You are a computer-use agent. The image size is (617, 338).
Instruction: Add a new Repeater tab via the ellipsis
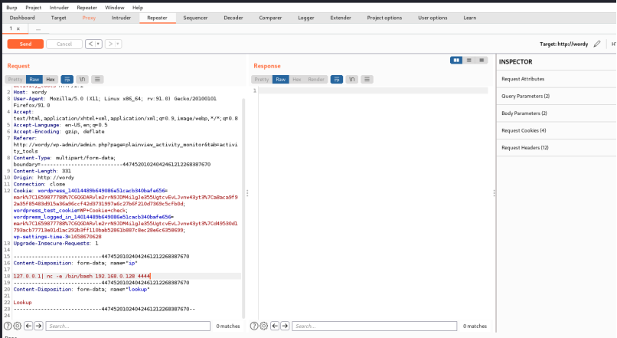[38, 29]
